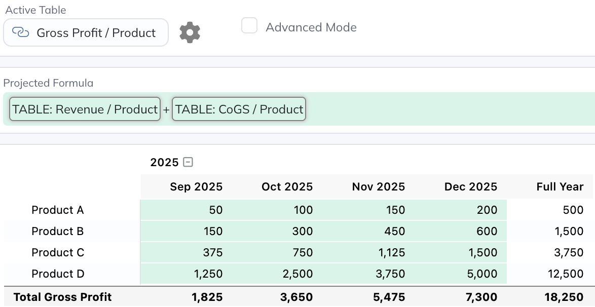The width and height of the screenshot is (595, 307).
Task: Click the Dec 2025 column header
Action: tap(470, 187)
